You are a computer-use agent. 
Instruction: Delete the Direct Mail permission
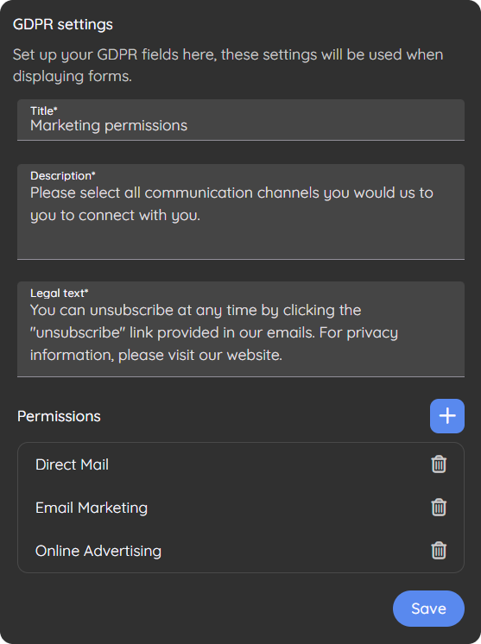pyautogui.click(x=439, y=464)
